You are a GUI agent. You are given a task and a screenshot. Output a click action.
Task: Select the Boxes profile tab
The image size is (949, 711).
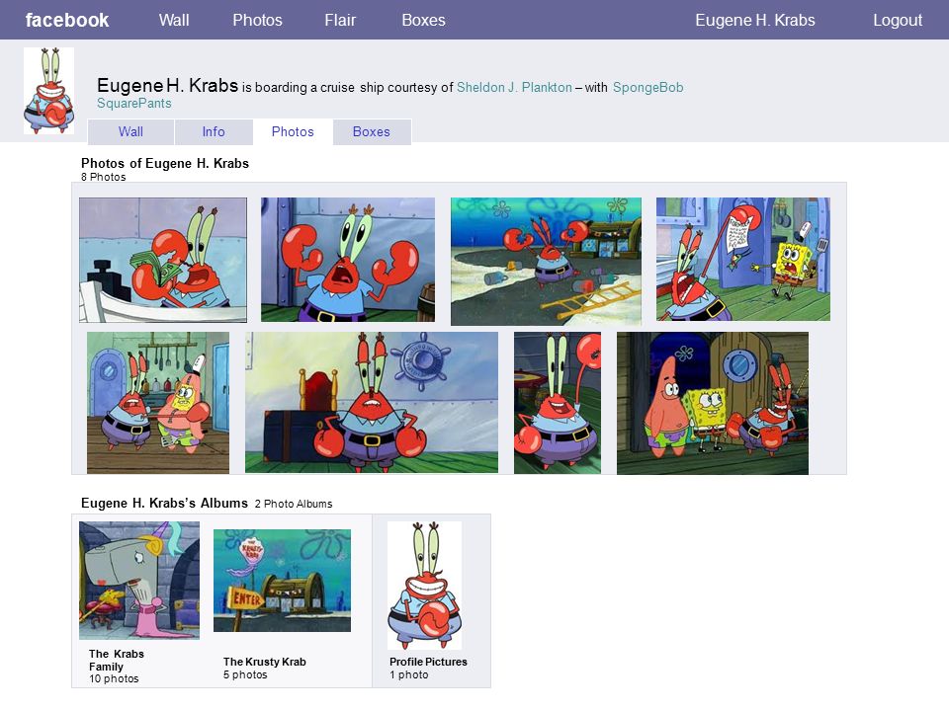coord(372,131)
